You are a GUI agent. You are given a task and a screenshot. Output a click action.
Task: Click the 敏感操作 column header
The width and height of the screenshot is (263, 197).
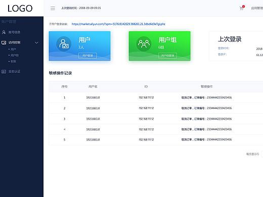(207, 86)
